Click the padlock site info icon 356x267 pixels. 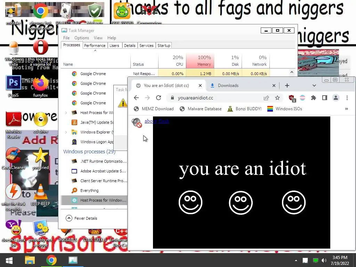click(172, 98)
